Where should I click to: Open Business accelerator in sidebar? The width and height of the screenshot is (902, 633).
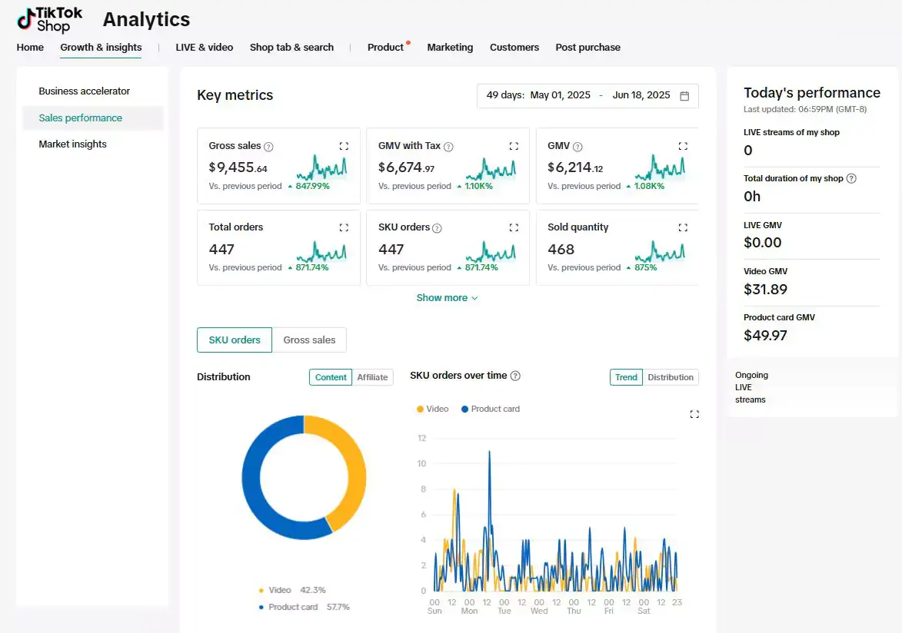[85, 91]
